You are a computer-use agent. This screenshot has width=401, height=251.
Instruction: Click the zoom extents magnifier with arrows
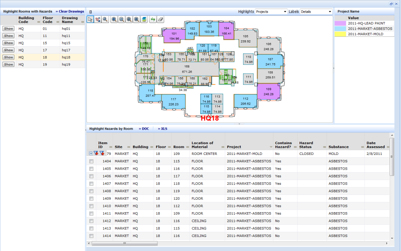coord(129,20)
